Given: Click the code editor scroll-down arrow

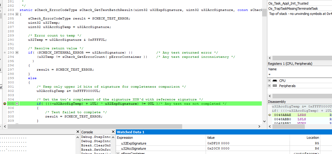Looking at the screenshot, I should click(x=264, y=121).
